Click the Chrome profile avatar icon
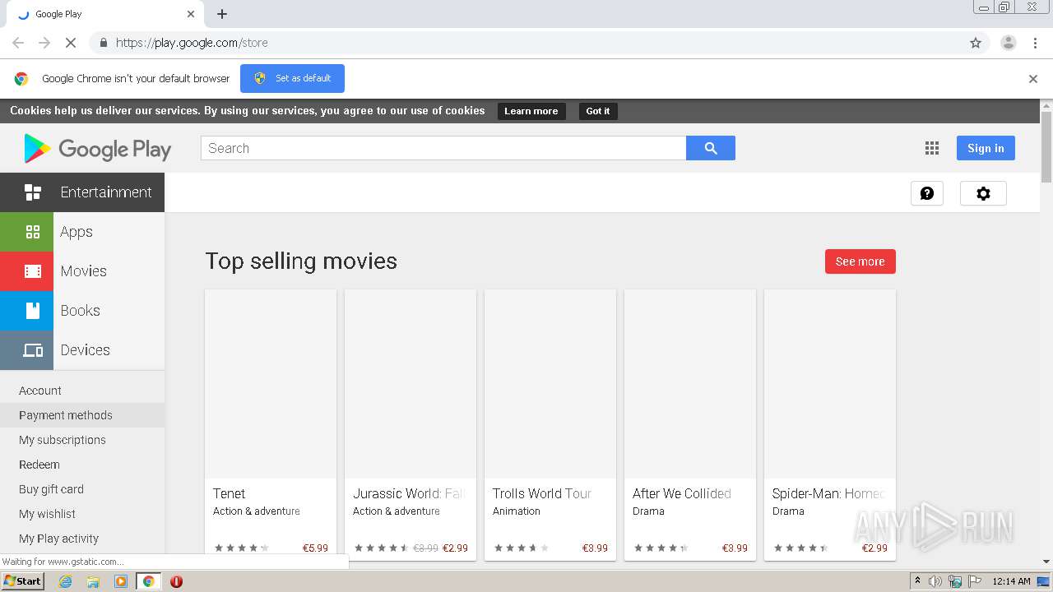The image size is (1053, 592). 1008,43
